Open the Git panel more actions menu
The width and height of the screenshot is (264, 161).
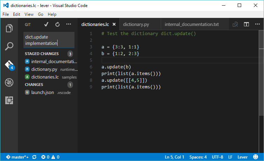68,25
